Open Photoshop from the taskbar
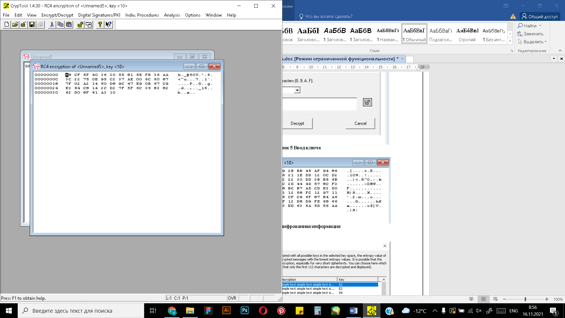 coord(245,311)
